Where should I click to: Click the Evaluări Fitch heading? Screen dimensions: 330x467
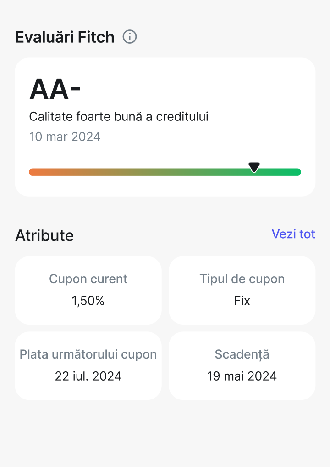pyautogui.click(x=65, y=37)
